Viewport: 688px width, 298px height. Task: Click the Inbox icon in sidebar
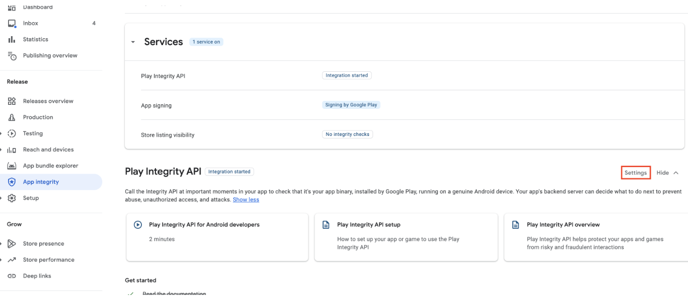[x=12, y=24]
